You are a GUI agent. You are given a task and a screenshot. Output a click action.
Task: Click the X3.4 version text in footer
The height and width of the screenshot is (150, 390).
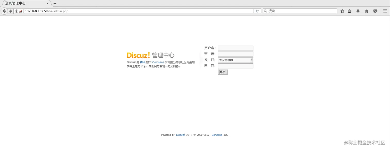point(189,135)
